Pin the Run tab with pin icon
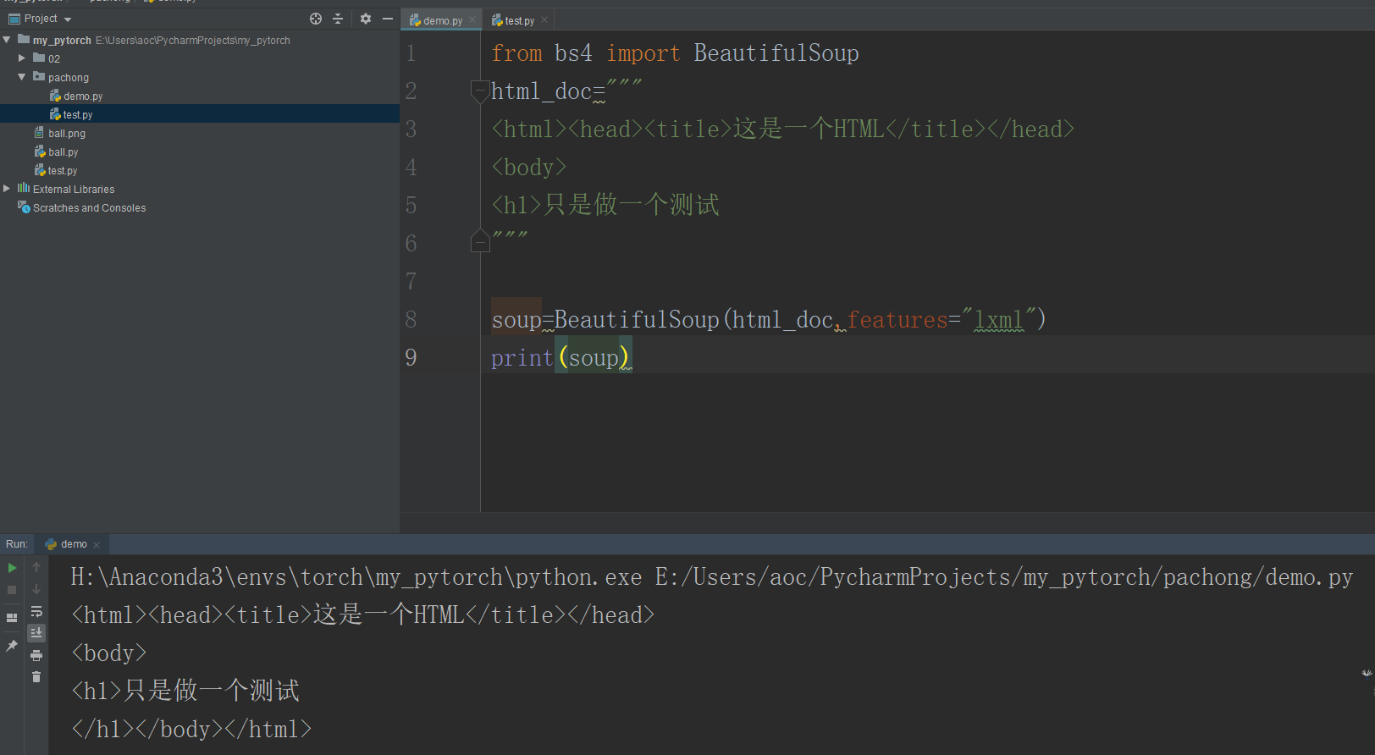 (12, 646)
